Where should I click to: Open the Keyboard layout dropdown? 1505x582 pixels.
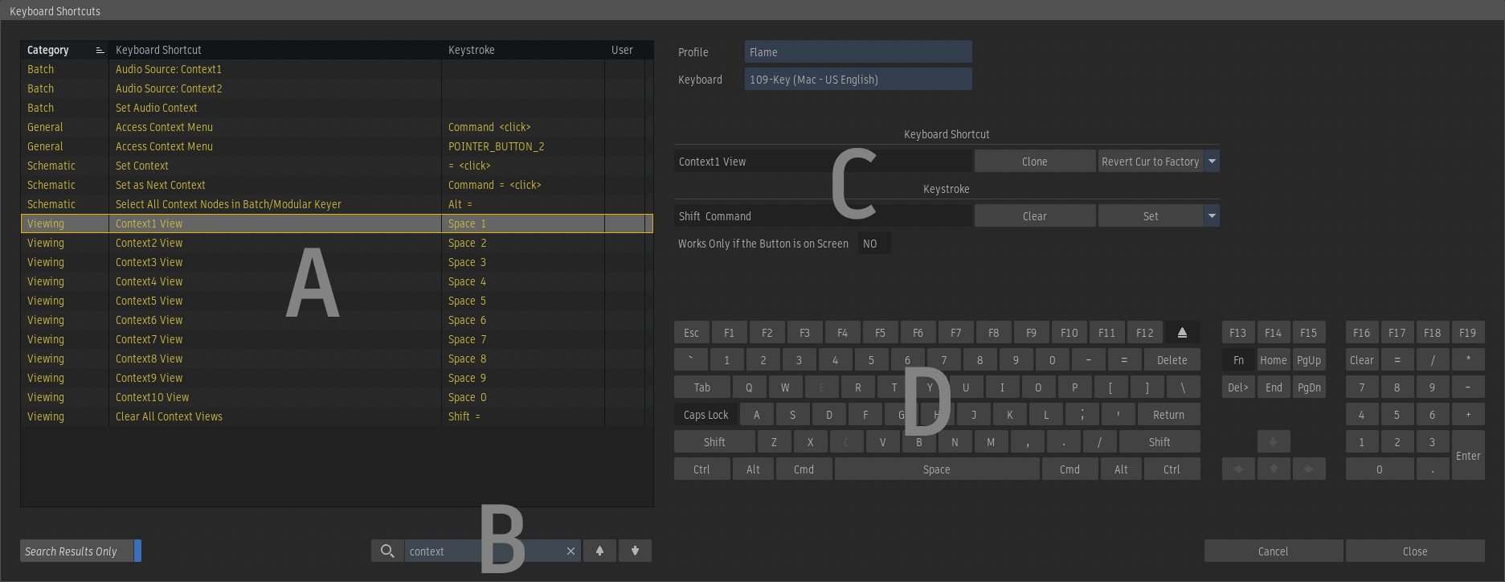coord(857,80)
